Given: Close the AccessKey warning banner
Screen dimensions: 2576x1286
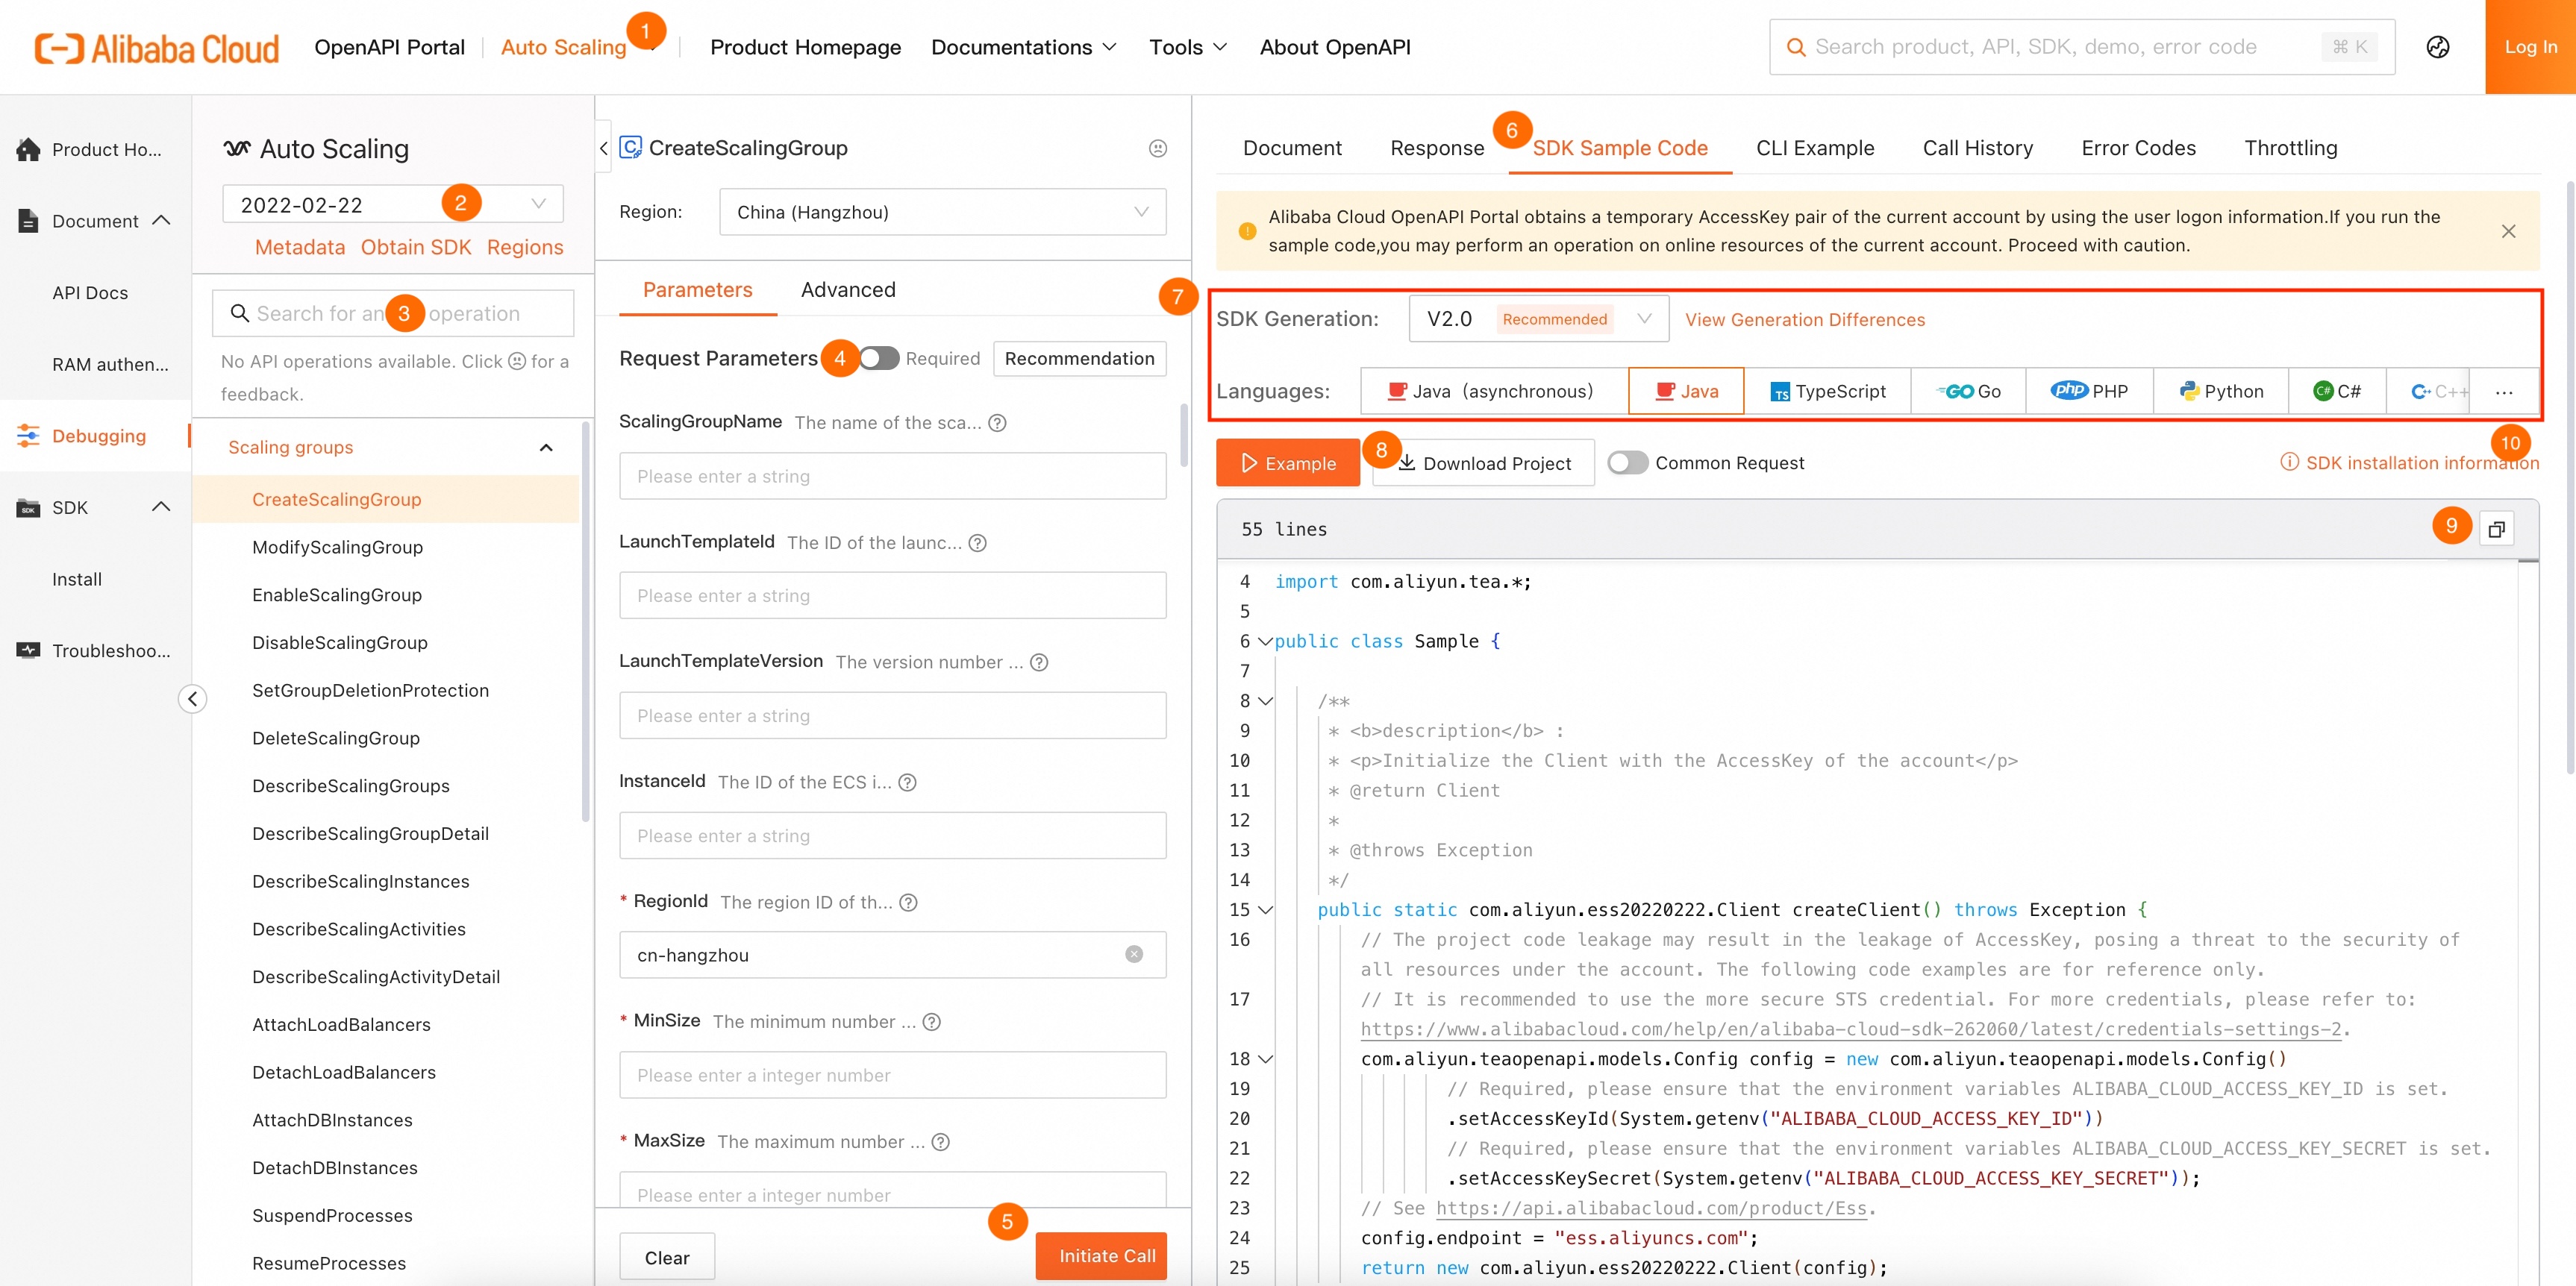Looking at the screenshot, I should click(2508, 230).
